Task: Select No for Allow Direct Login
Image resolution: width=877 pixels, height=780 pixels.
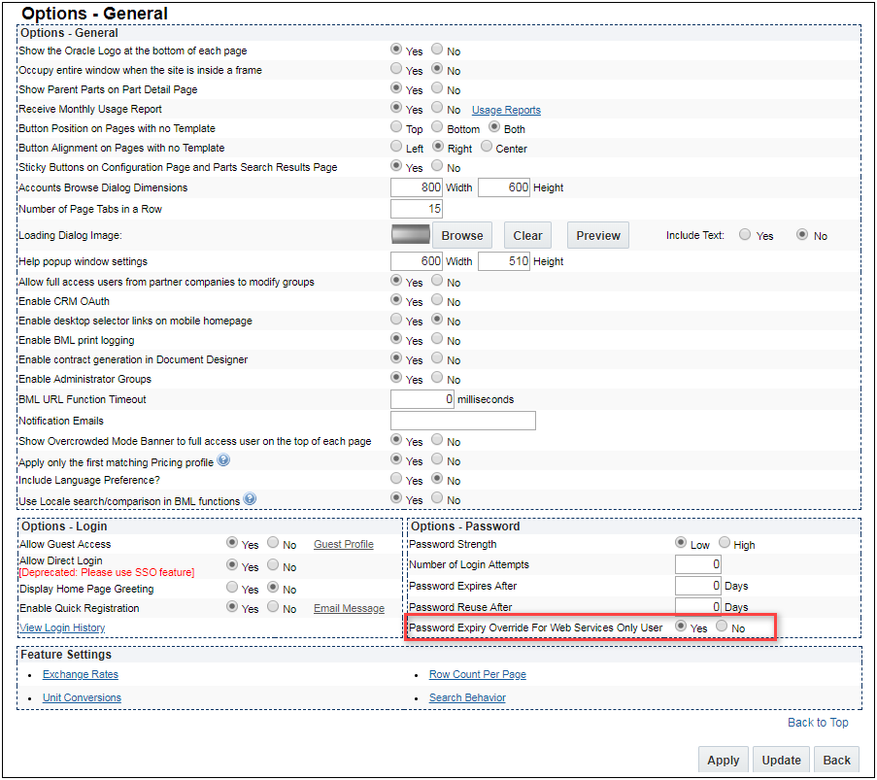Action: [273, 565]
